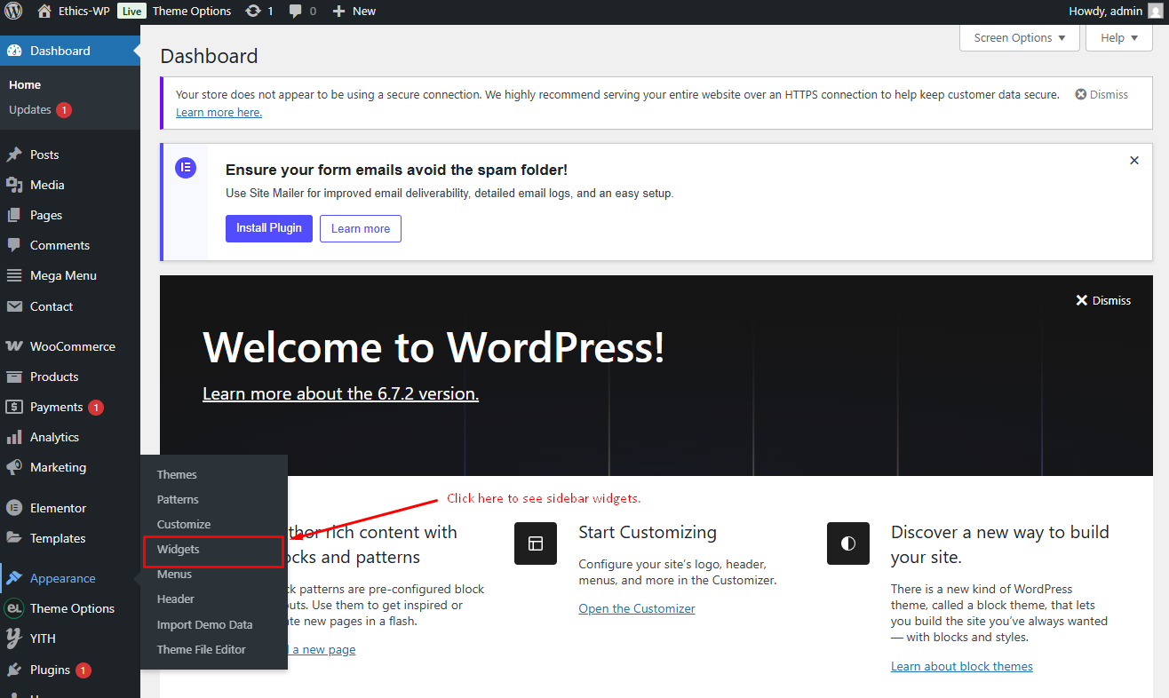Click the WordPress logo in admin bar
The width and height of the screenshot is (1169, 698).
13,12
